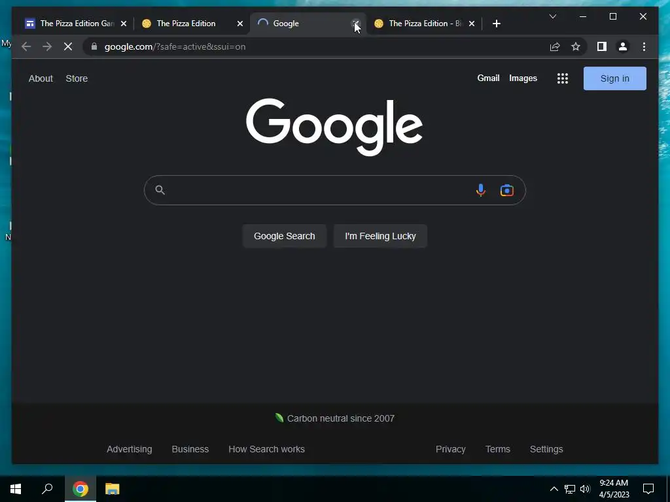670x502 pixels.
Task: Click the address bar URL
Action: [x=175, y=46]
